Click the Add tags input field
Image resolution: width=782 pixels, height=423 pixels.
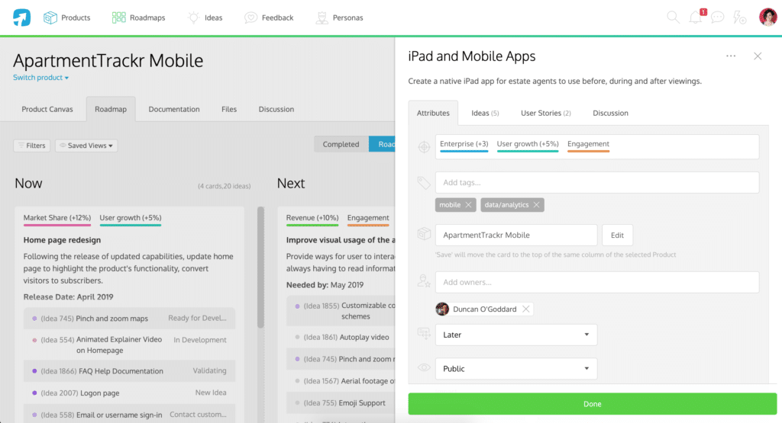[597, 183]
